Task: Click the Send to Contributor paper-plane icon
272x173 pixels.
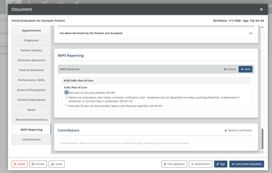Action: click(x=226, y=130)
